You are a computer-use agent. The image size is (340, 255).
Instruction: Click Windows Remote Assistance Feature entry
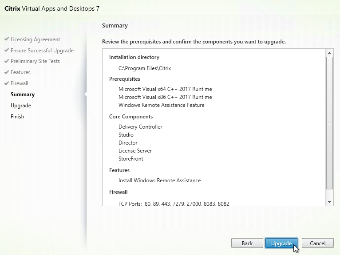161,105
